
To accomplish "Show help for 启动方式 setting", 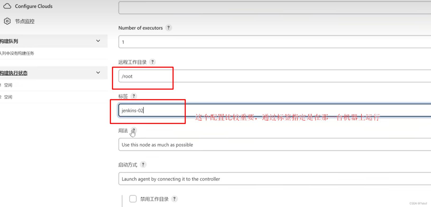I will click(x=143, y=164).
